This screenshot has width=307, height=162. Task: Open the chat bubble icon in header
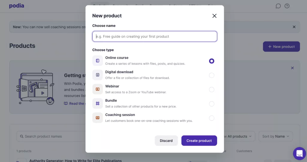tap(278, 6)
